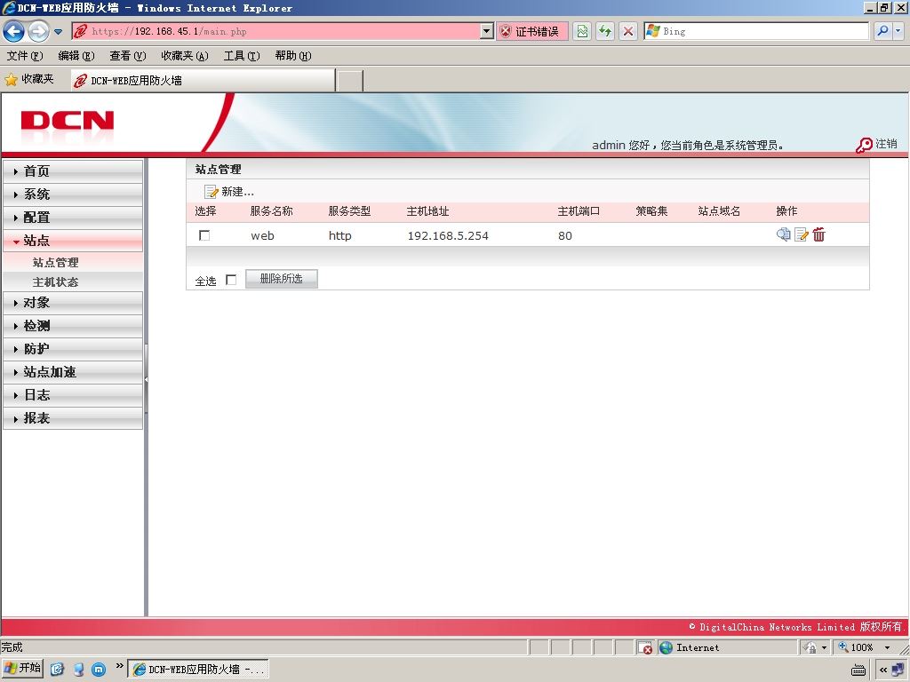Click the 新建... new link
This screenshot has height=682, width=910.
pyautogui.click(x=237, y=192)
